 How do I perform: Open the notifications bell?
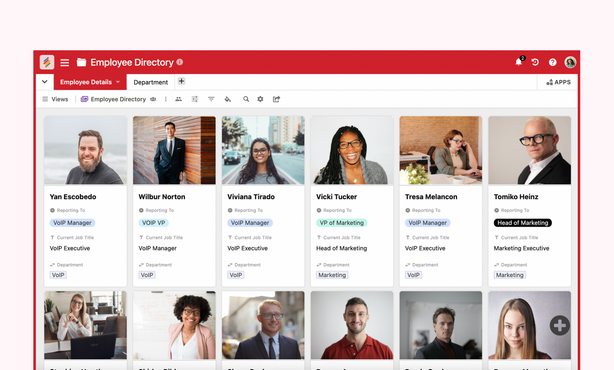click(518, 62)
